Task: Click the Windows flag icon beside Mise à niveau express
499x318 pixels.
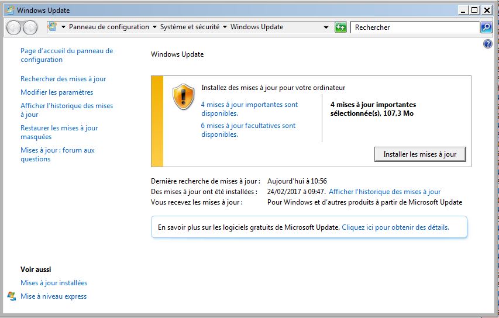Action: coord(12,296)
